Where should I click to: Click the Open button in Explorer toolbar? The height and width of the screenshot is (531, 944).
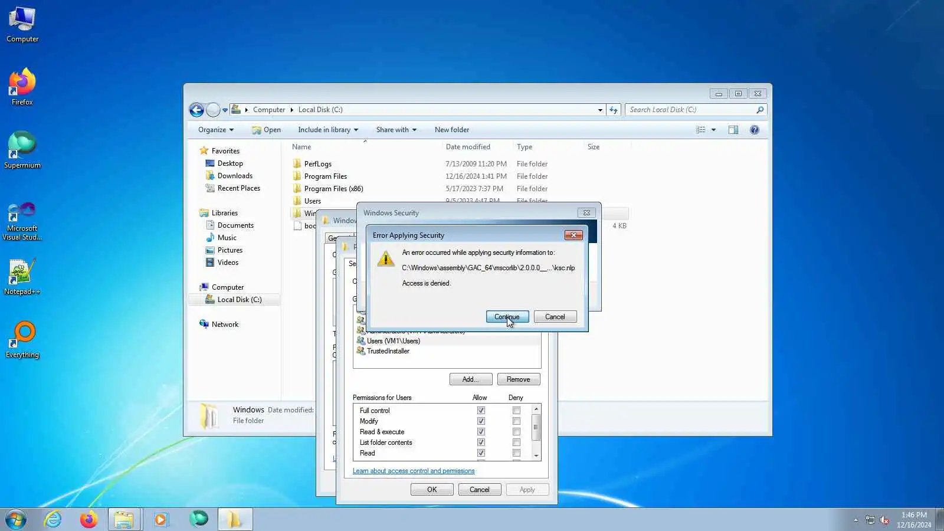(x=266, y=130)
